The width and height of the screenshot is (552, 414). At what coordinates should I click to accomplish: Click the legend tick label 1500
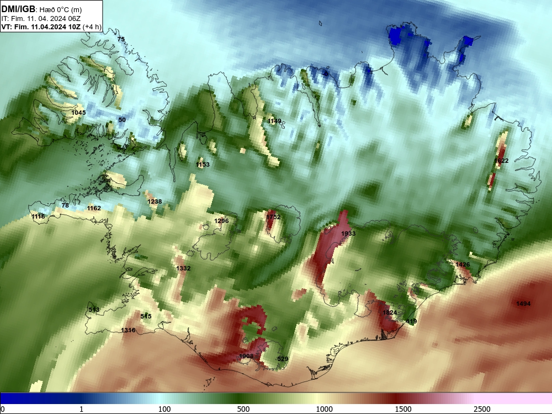point(403,409)
